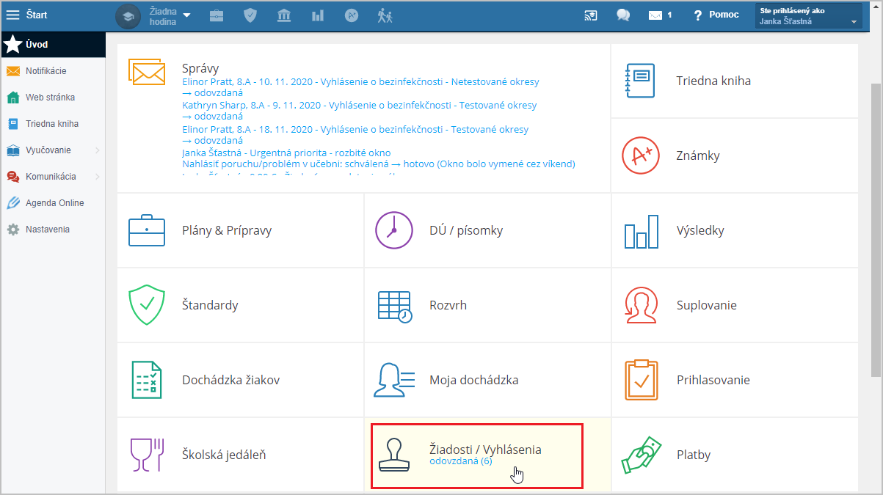
Task: Open the walking people icon in top toolbar
Action: click(x=385, y=15)
